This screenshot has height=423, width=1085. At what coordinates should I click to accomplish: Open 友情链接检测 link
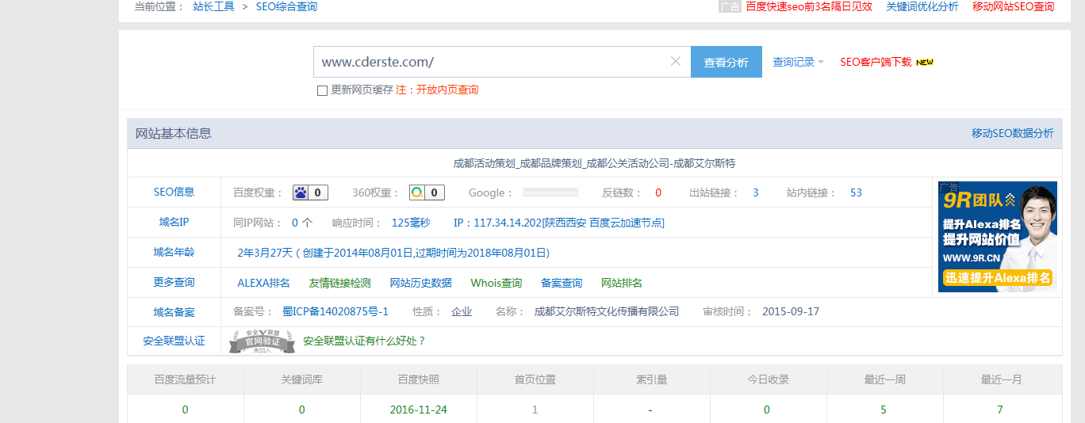click(339, 283)
